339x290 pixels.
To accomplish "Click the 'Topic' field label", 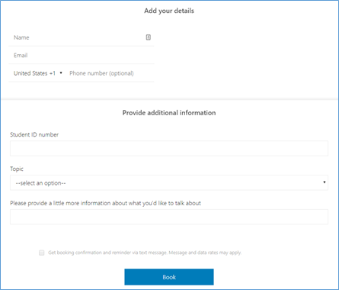I will coord(17,169).
